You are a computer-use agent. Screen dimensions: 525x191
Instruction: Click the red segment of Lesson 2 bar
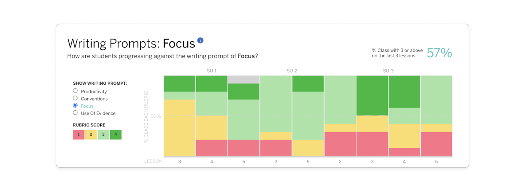275,147
